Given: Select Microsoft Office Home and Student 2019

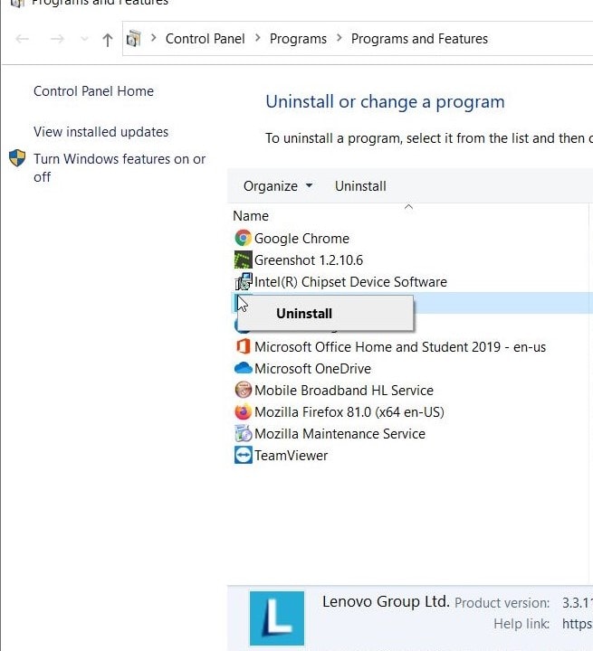Looking at the screenshot, I should point(400,346).
